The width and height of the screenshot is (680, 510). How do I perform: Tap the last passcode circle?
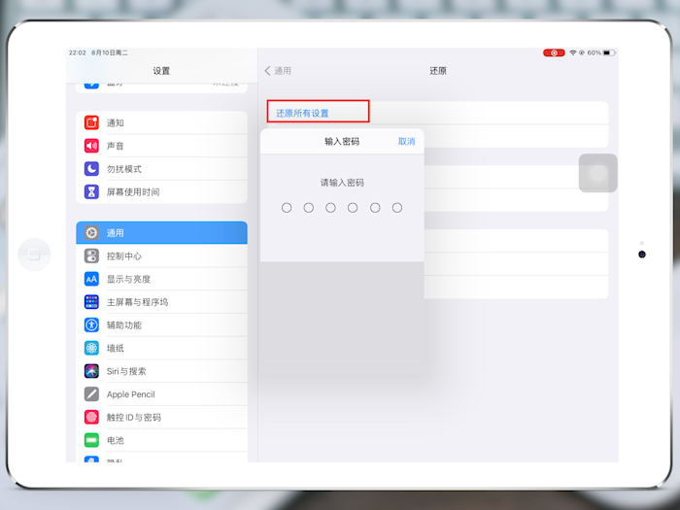(x=396, y=208)
